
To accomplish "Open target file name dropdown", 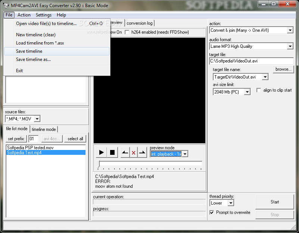I will coord(265,77).
